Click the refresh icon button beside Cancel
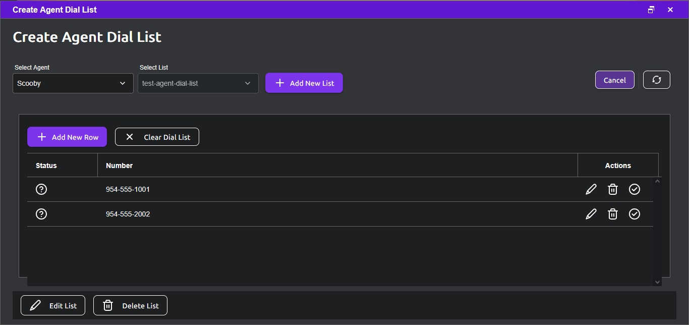This screenshot has height=325, width=689. [x=657, y=80]
